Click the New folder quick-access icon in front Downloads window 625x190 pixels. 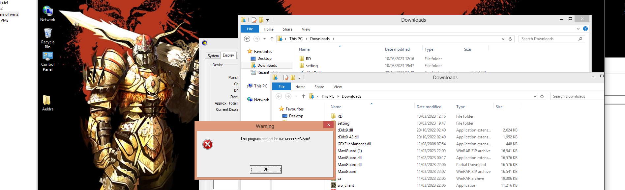(293, 78)
